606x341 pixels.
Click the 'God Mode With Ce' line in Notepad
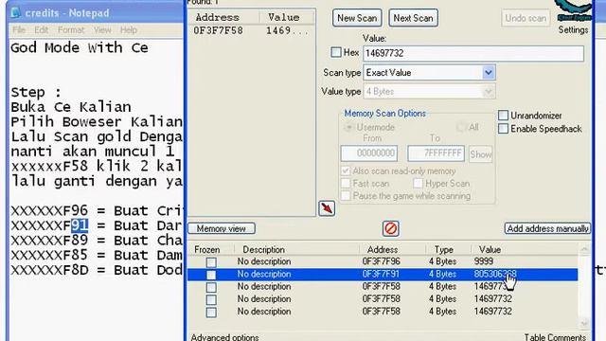pos(80,48)
